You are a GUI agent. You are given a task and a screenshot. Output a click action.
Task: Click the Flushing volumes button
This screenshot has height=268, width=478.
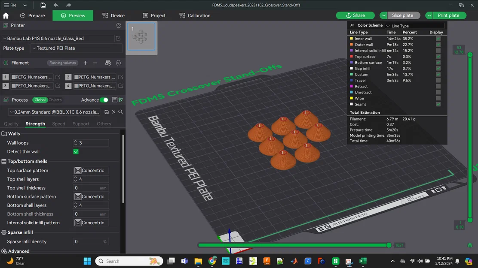click(x=62, y=63)
